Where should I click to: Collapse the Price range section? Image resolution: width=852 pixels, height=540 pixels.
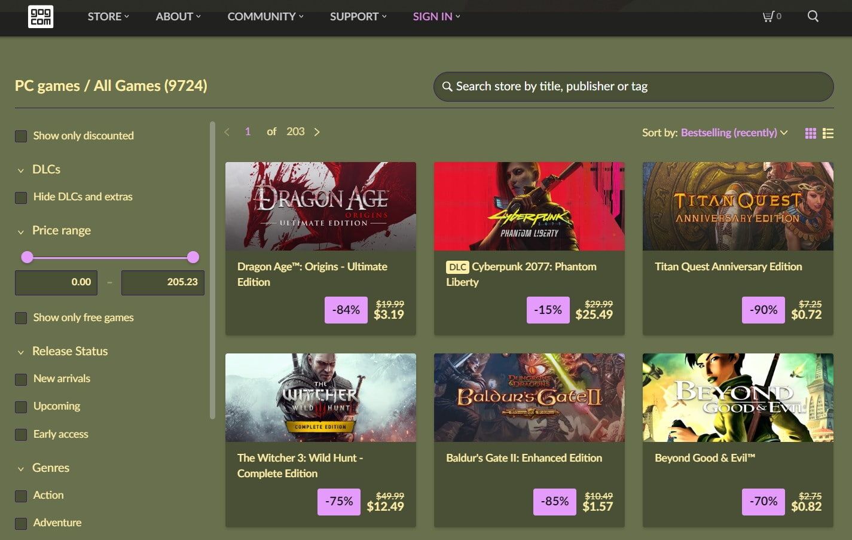point(21,231)
